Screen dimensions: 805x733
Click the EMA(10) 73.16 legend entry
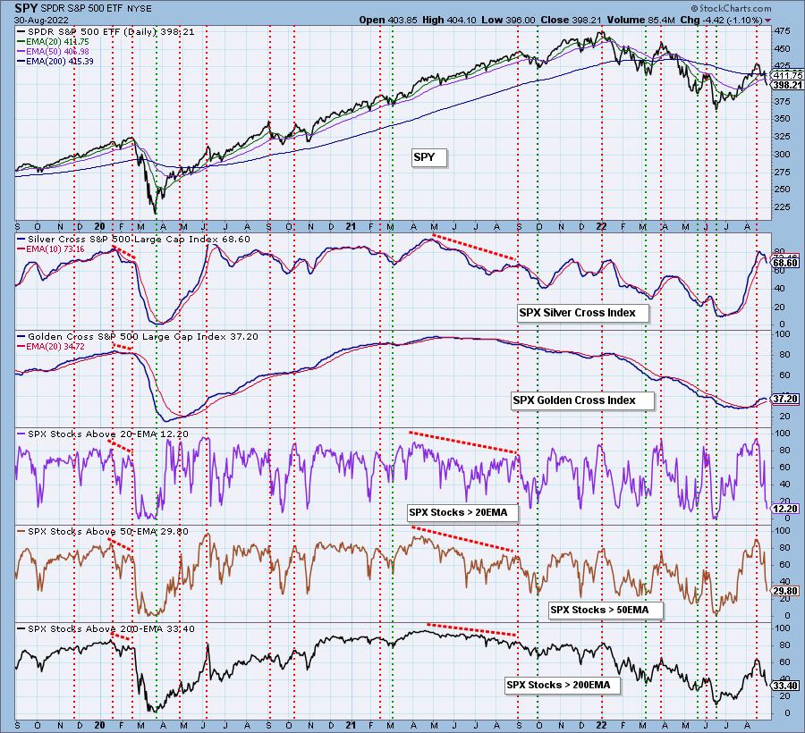click(x=50, y=249)
